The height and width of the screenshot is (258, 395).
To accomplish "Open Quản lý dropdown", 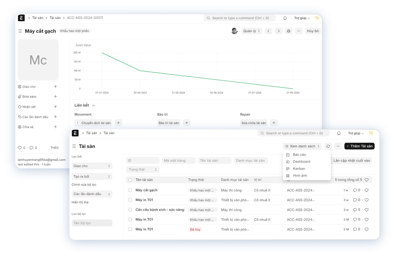I will click(x=252, y=31).
